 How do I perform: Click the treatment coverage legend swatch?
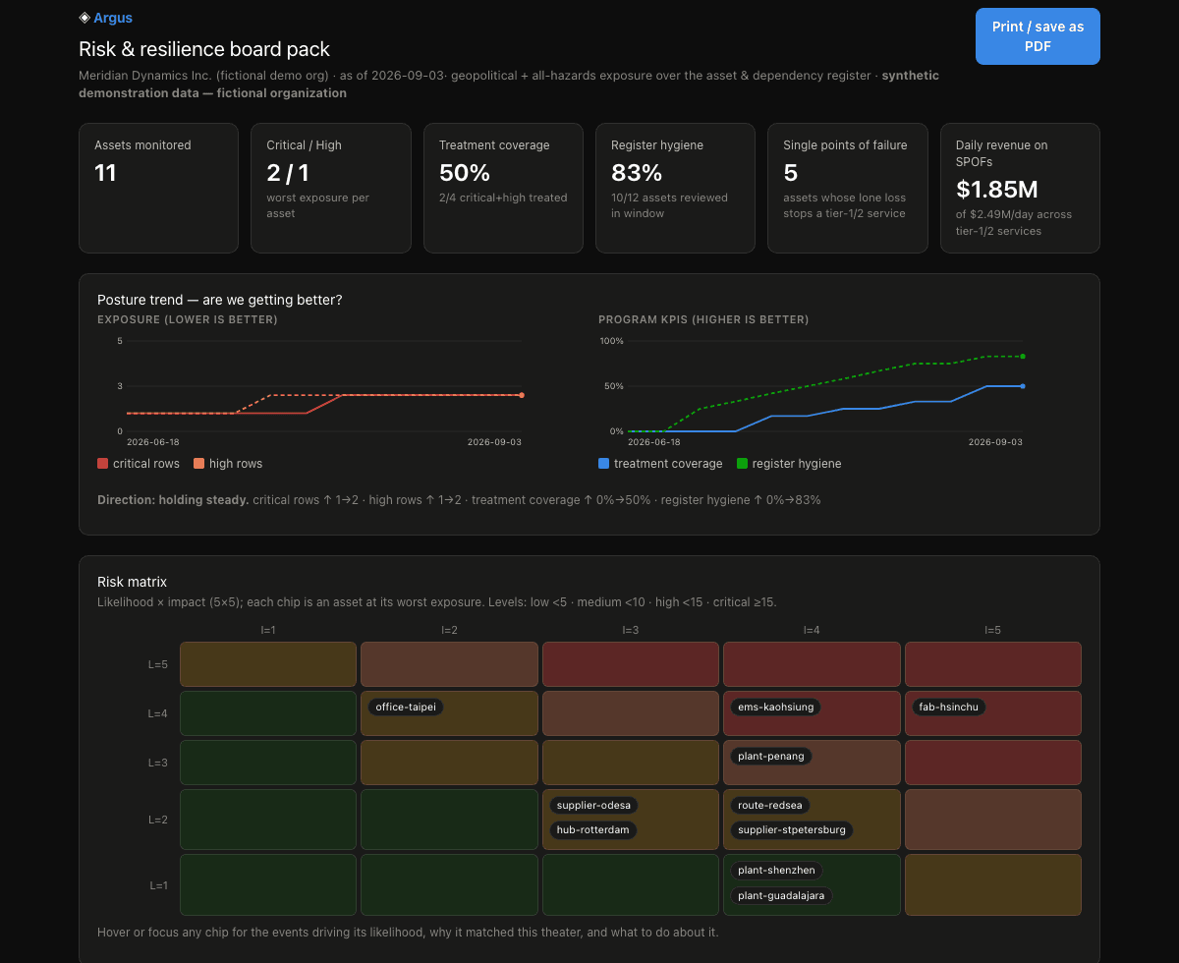(604, 464)
